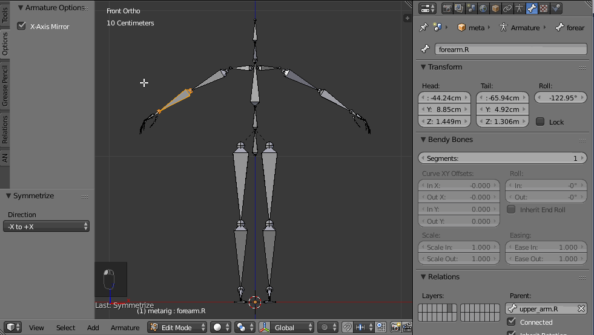Switch to the Grease Pencil tab
The height and width of the screenshot is (335, 594).
5,85
